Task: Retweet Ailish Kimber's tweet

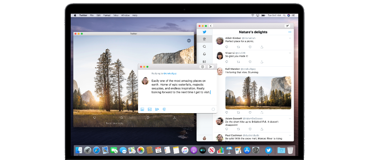Action: pyautogui.click(x=238, y=47)
